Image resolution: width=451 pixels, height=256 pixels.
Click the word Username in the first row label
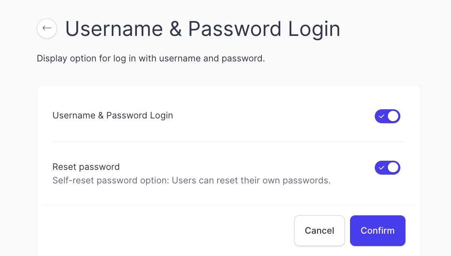pyautogui.click(x=74, y=116)
